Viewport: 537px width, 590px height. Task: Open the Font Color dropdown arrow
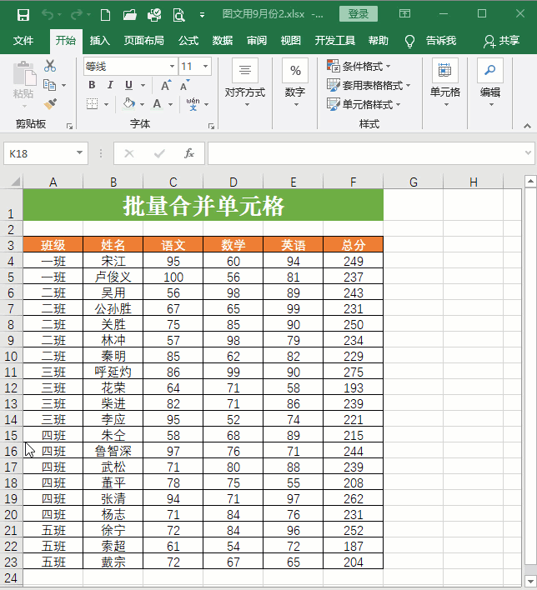pos(171,104)
